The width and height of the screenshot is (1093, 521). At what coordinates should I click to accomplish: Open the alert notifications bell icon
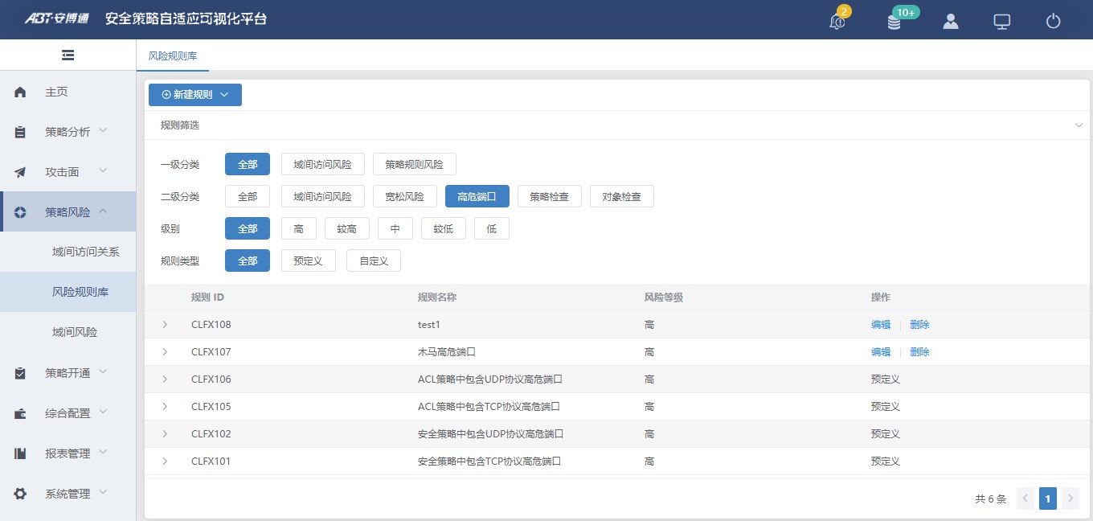click(x=837, y=22)
